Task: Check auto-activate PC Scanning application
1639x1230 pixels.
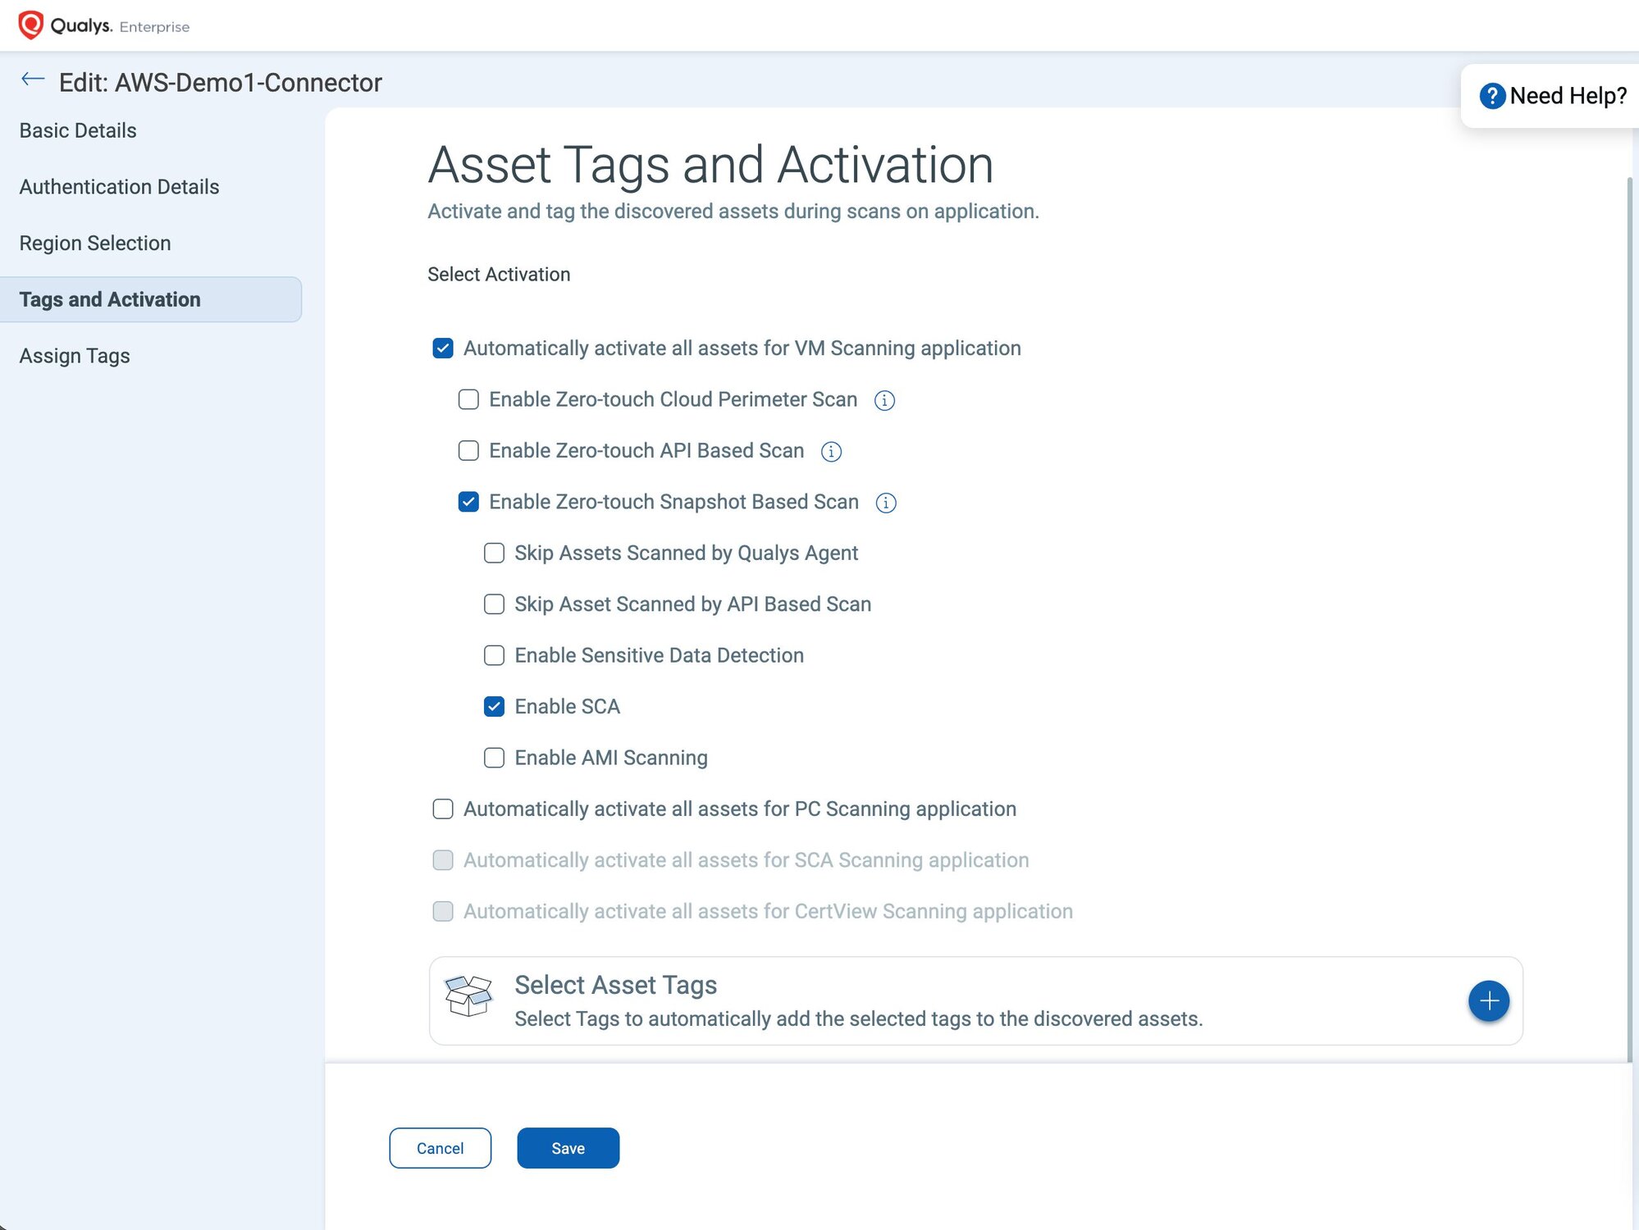Action: 443,809
